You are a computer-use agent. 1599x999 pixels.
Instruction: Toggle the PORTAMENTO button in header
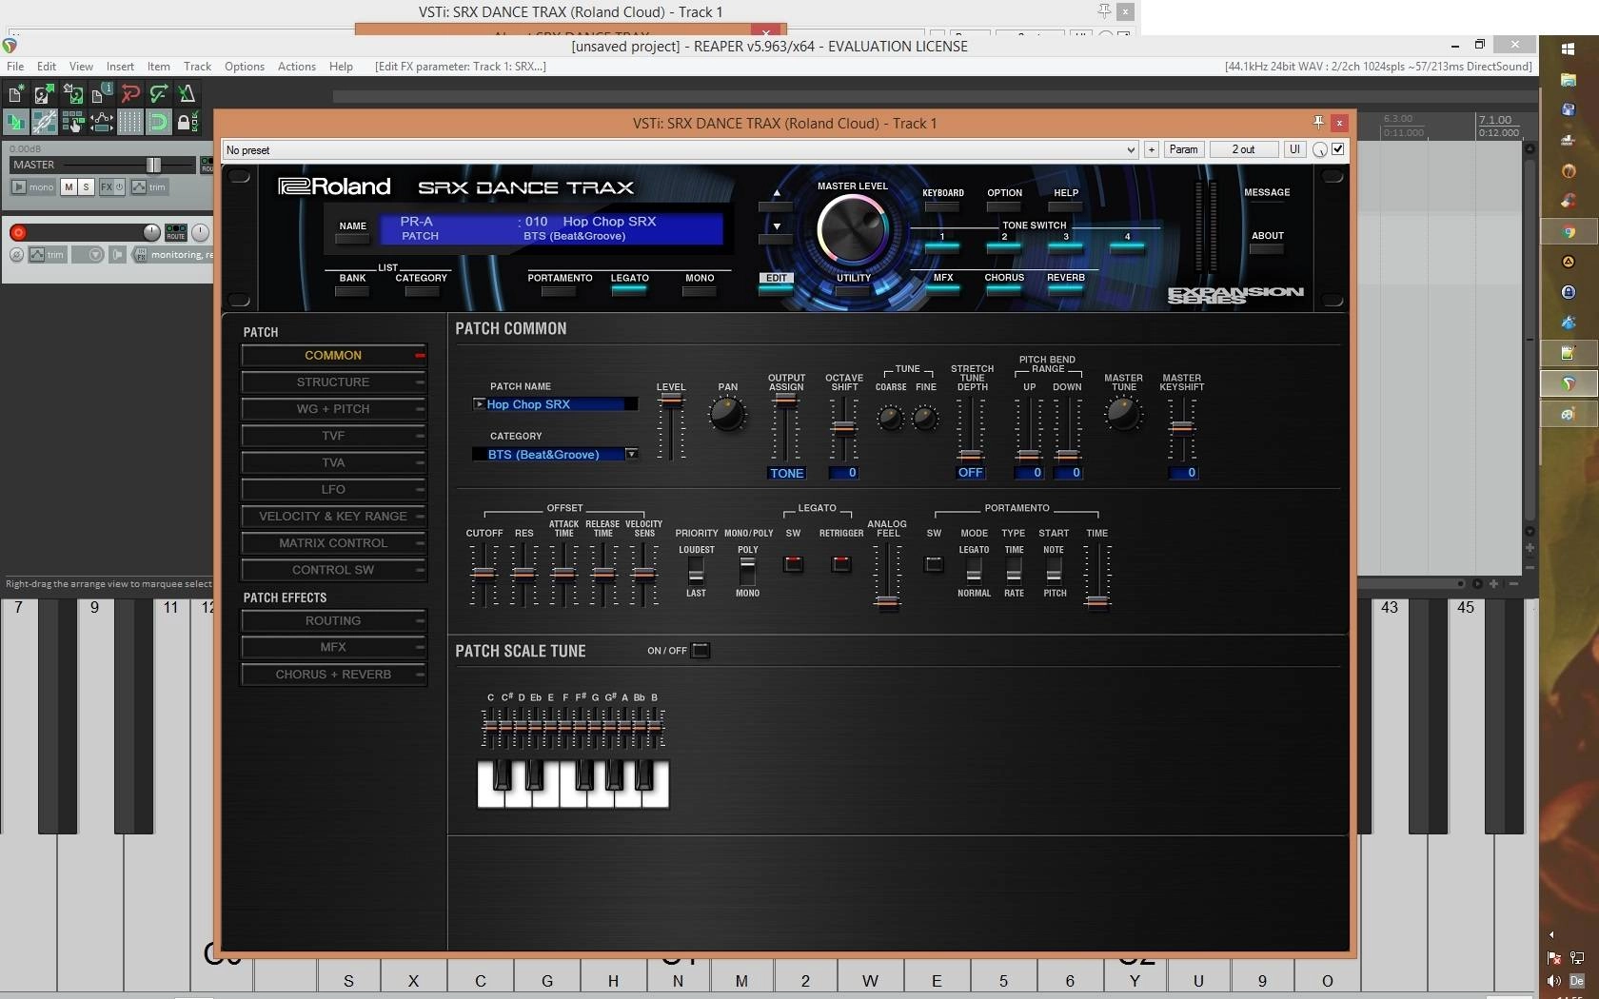[x=560, y=289]
